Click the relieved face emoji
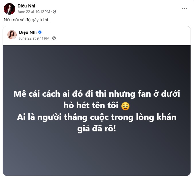Image resolution: width=194 pixels, height=177 pixels. click(125, 106)
